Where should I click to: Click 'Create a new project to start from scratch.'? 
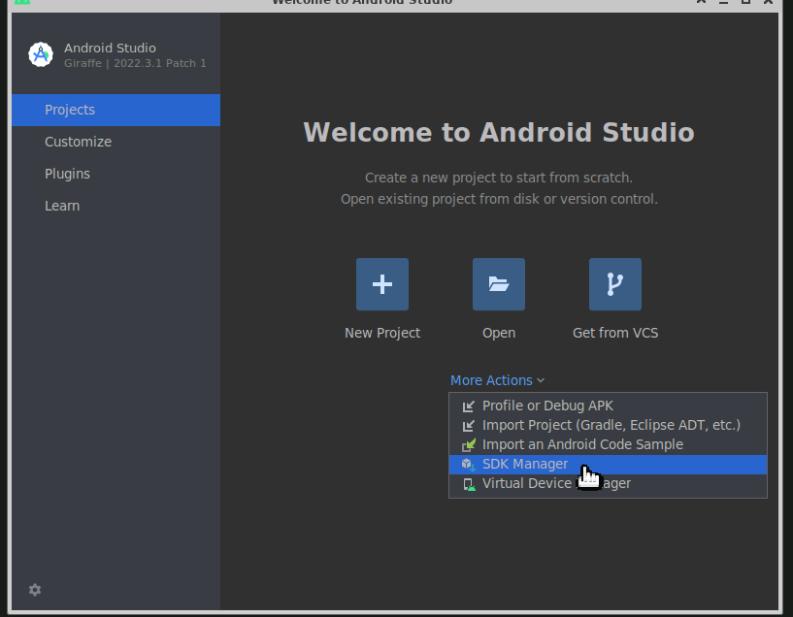click(x=499, y=178)
